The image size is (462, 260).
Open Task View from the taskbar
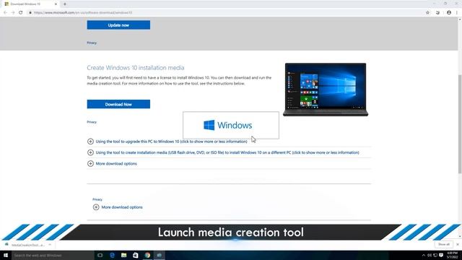pyautogui.click(x=100, y=255)
